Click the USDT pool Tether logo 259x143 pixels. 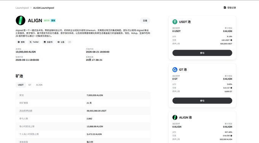click(x=175, y=22)
